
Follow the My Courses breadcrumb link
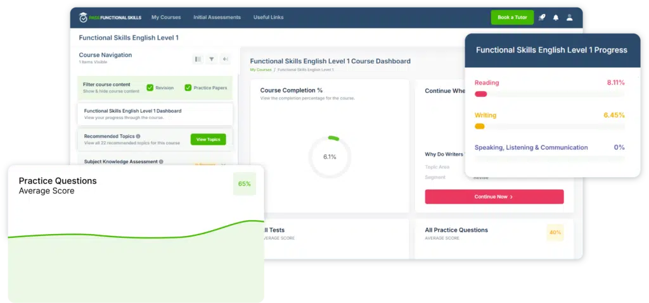(x=260, y=70)
